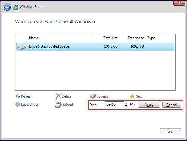The height and width of the screenshot is (141, 187).
Task: Click the New partition star icon
Action: (132, 96)
